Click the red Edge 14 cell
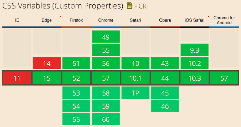 click(47, 63)
